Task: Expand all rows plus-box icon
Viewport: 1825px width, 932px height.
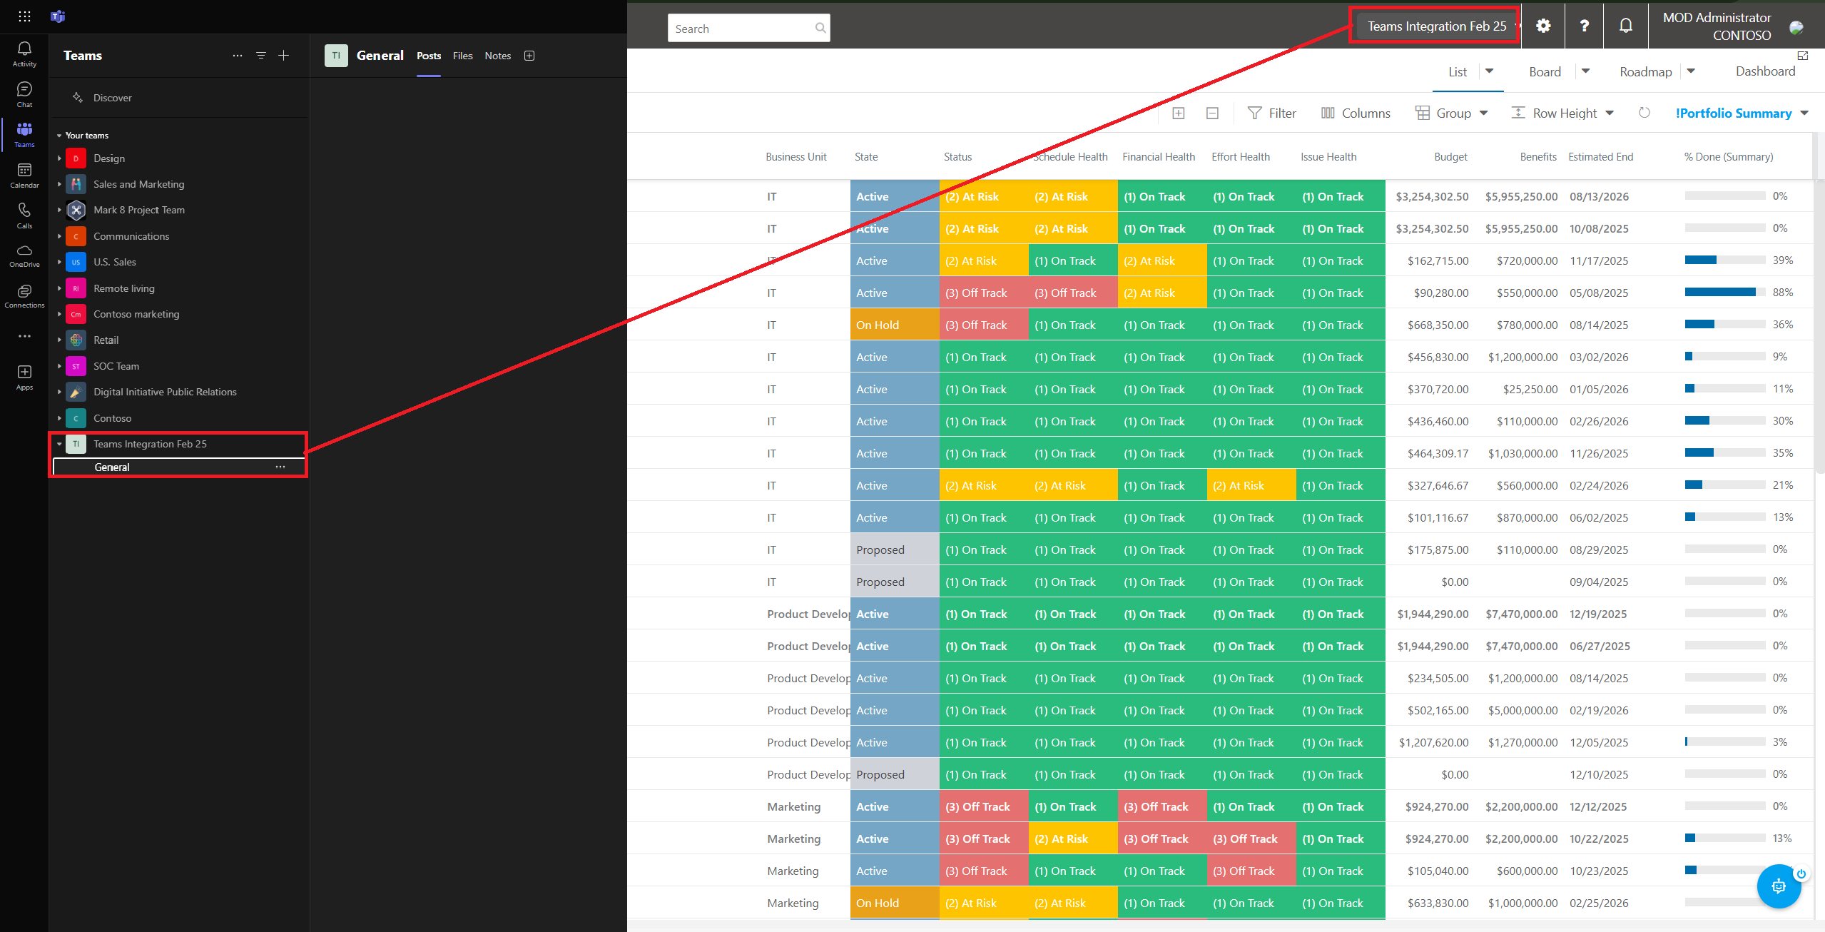Action: pos(1179,113)
